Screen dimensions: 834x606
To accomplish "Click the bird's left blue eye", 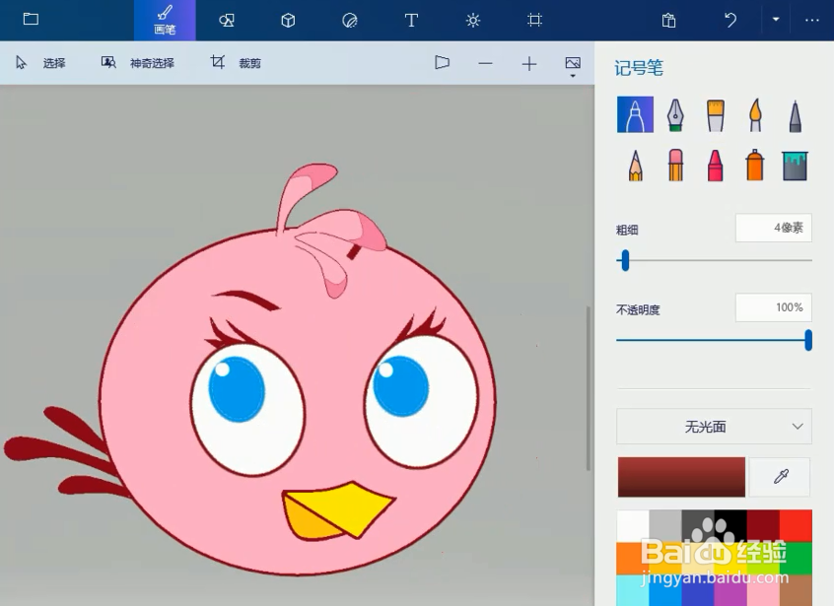I will 237,389.
